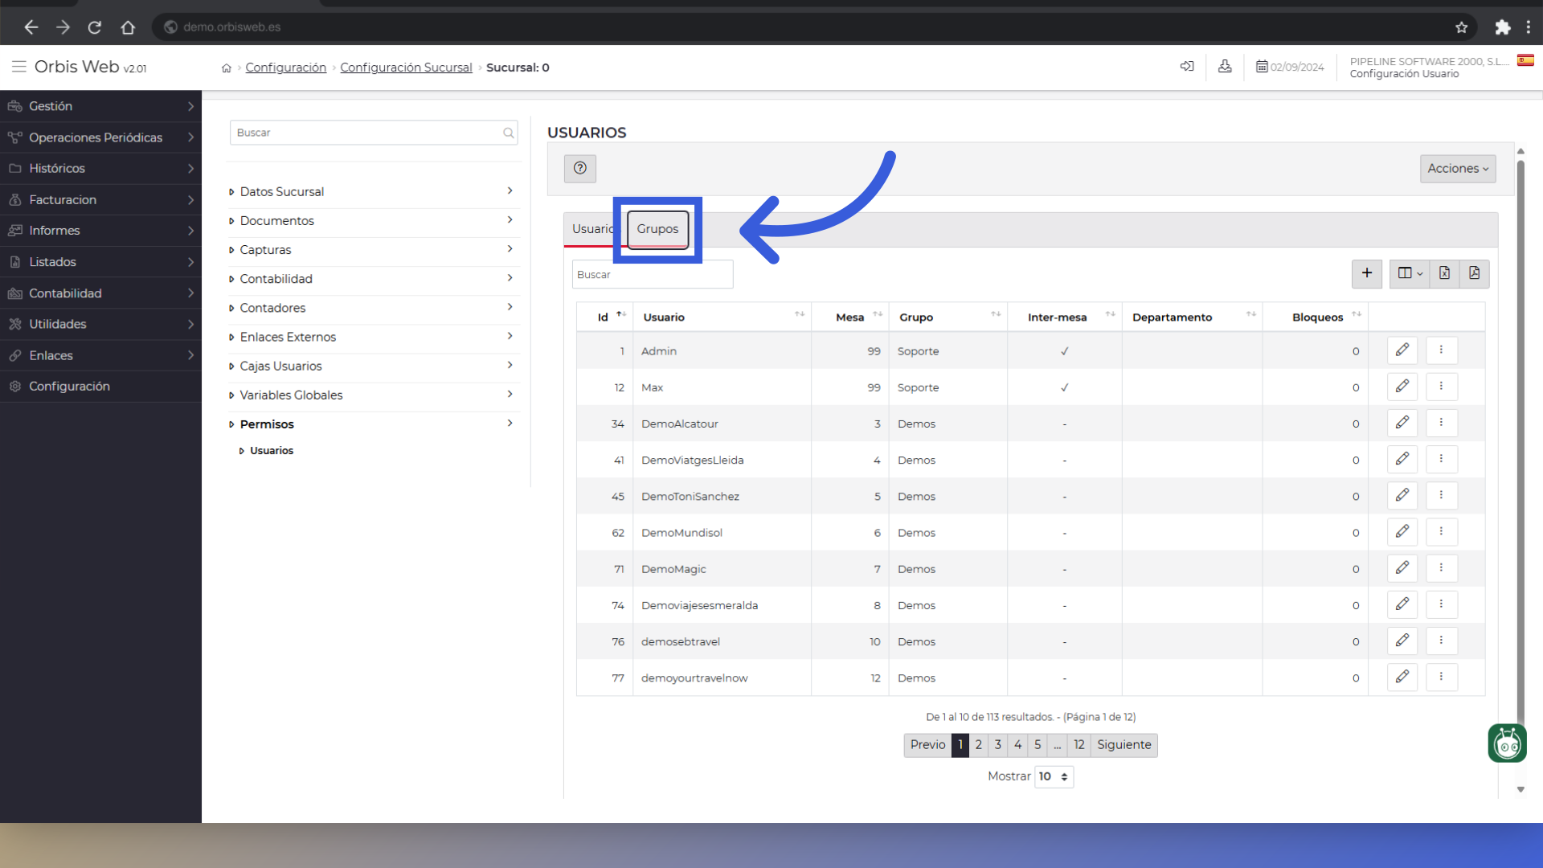Open Listados in sidebar
This screenshot has width=1543, height=868.
(x=100, y=262)
